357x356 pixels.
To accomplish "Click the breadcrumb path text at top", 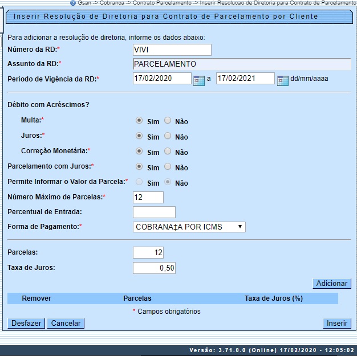I will pos(217,3).
